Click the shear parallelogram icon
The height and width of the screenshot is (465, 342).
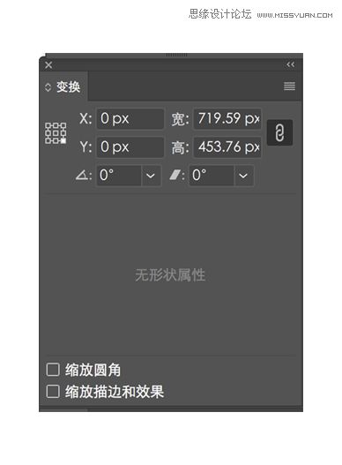(x=175, y=175)
